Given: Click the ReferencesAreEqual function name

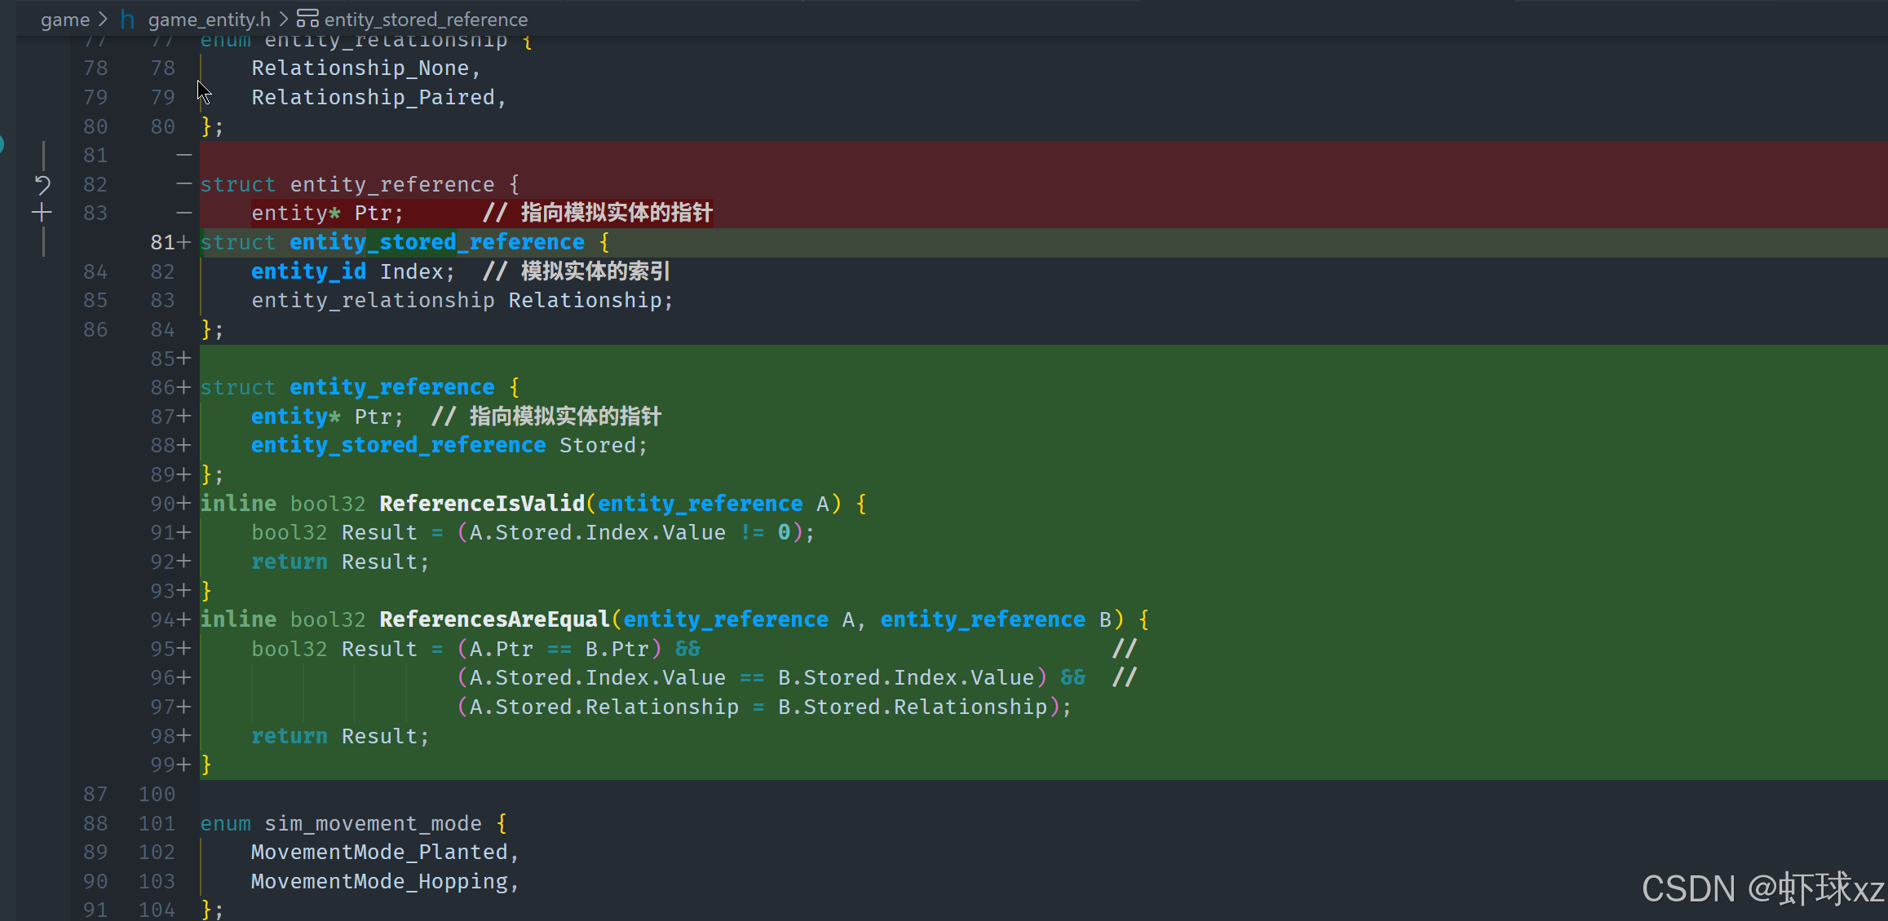Looking at the screenshot, I should pyautogui.click(x=493, y=619).
